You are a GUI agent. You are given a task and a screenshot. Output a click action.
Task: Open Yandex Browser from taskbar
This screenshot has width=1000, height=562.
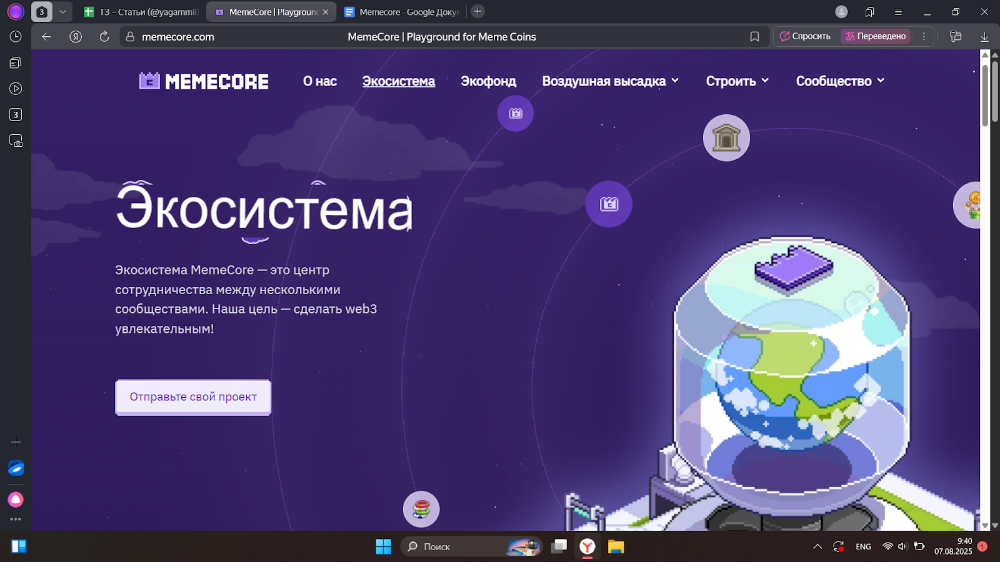pyautogui.click(x=587, y=547)
